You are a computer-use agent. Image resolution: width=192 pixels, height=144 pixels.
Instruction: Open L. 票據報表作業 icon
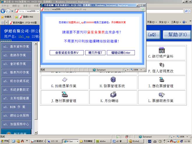161,95
